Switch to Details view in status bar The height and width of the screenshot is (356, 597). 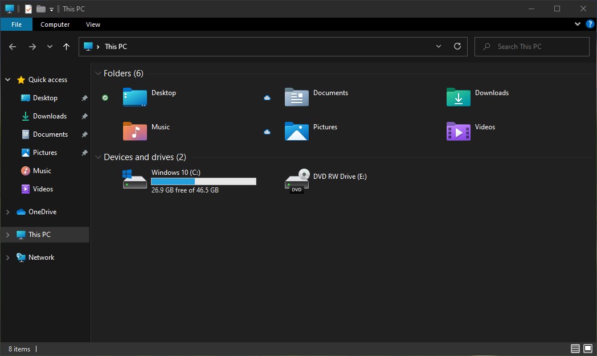(x=575, y=349)
